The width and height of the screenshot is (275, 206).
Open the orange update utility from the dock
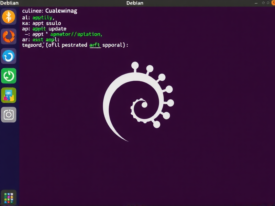9,37
